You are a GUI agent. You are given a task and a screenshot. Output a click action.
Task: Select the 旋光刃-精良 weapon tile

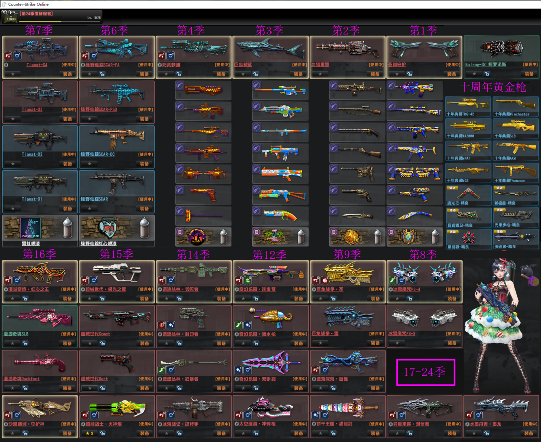[468, 196]
